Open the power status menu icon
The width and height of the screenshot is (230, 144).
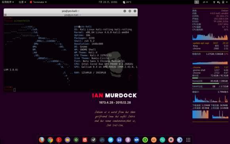(224, 2)
